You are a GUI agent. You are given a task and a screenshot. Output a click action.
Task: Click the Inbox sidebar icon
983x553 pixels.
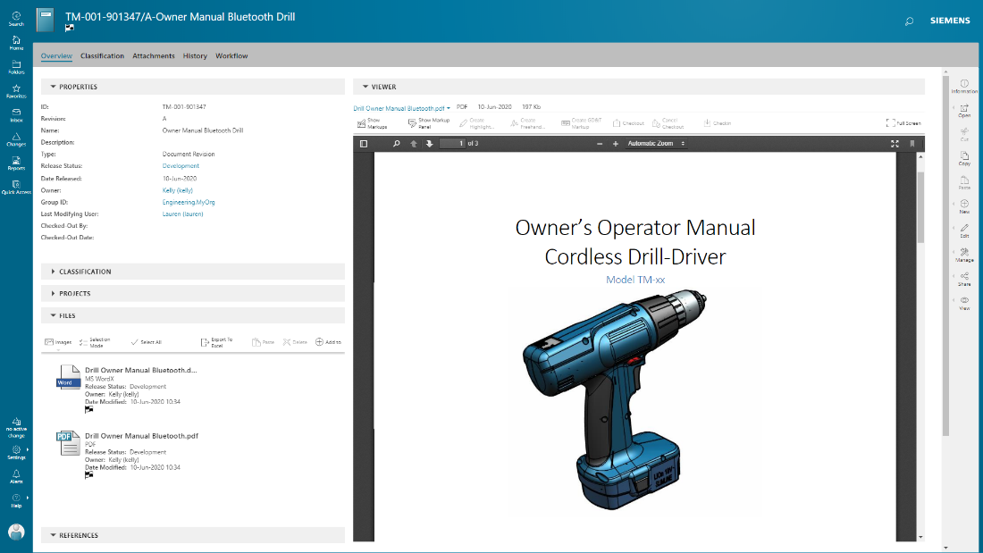16,114
